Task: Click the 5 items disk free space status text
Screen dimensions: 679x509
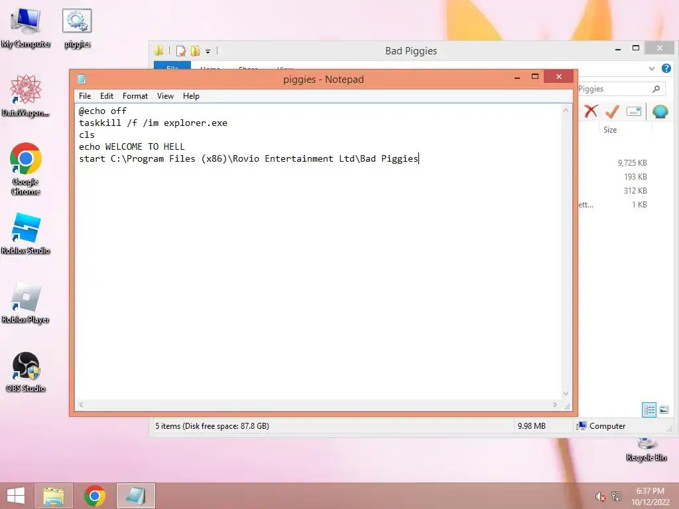Action: [x=212, y=426]
